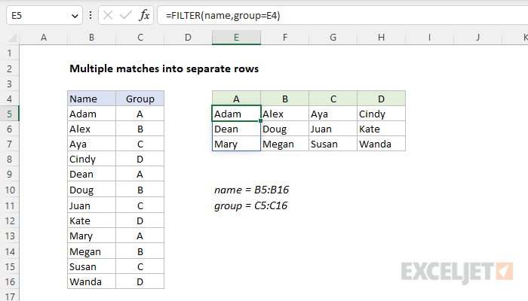Select row 4 header
The height and width of the screenshot is (301, 528).
9,99
